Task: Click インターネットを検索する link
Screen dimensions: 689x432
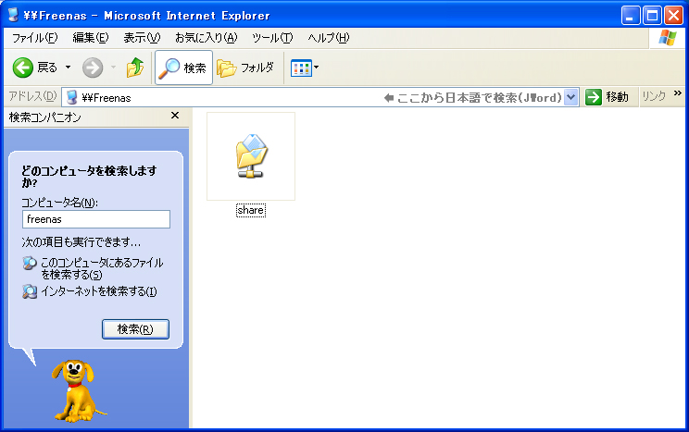Action: click(x=99, y=291)
